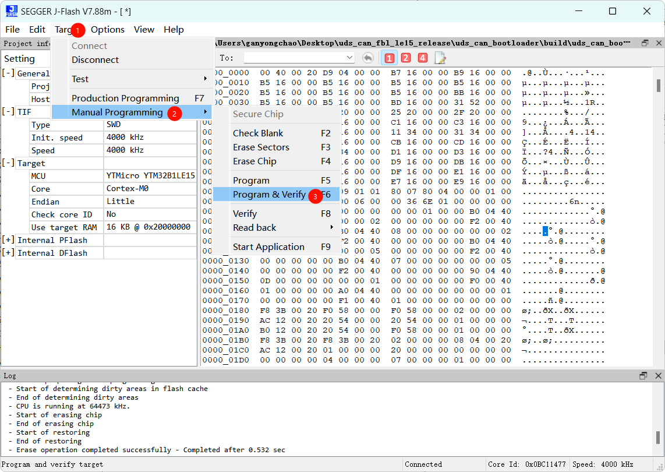Undock the Log panel
Screen dimensions: 665x472
(643, 376)
